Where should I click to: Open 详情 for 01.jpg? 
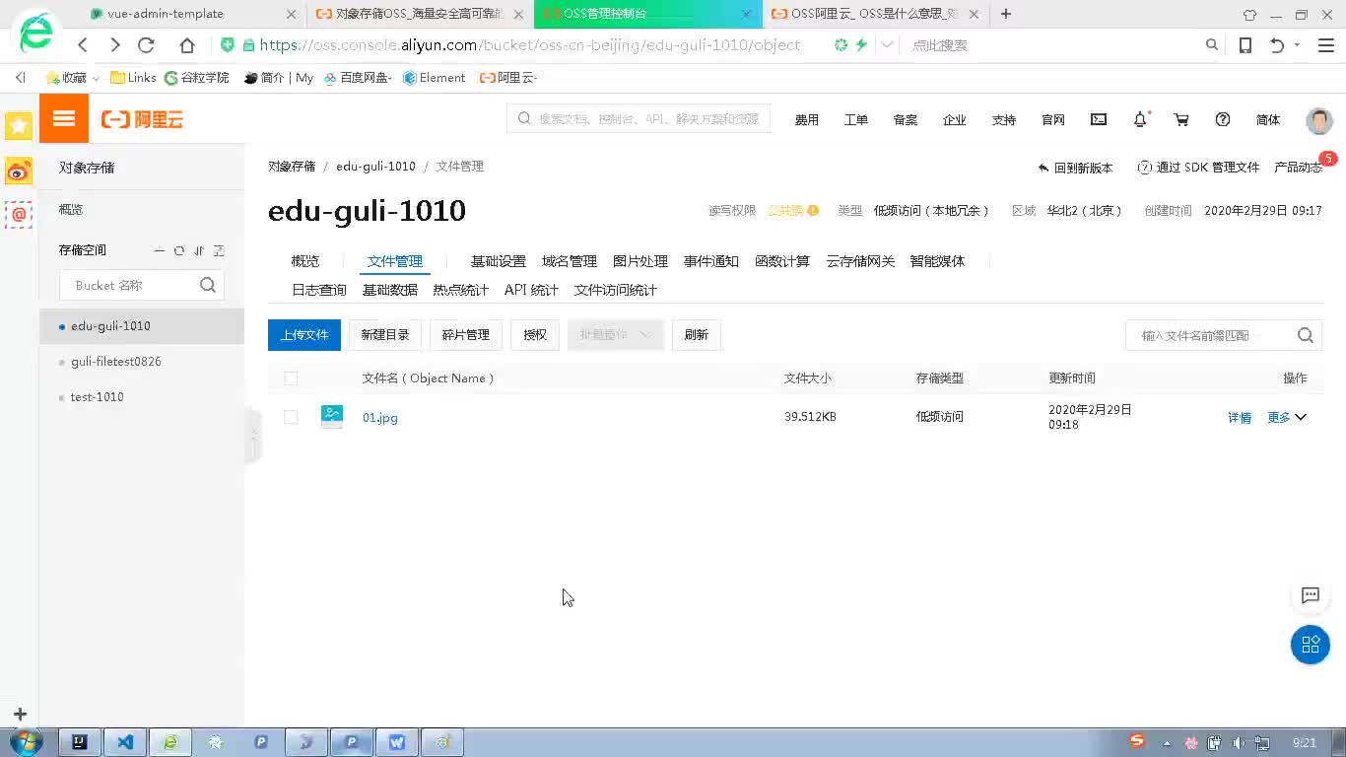(x=1240, y=418)
